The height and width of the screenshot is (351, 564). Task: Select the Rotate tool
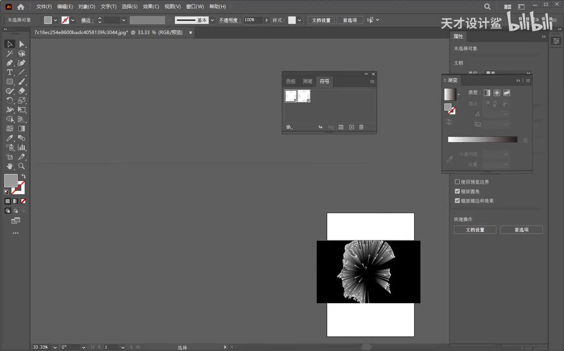coord(10,100)
